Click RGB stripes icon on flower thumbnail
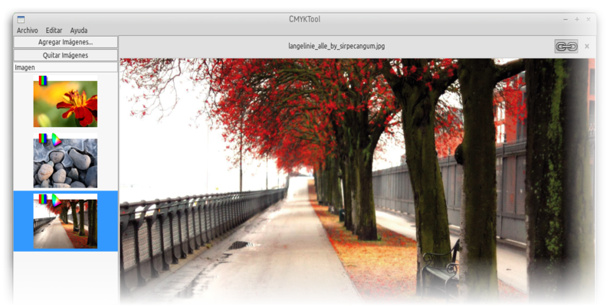 coord(43,80)
